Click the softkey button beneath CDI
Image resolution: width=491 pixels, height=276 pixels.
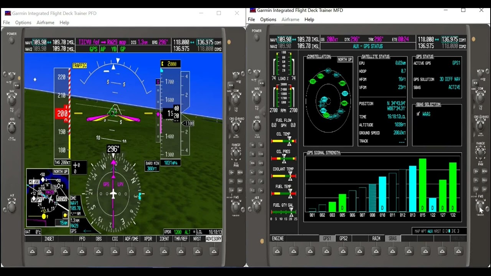click(x=115, y=251)
